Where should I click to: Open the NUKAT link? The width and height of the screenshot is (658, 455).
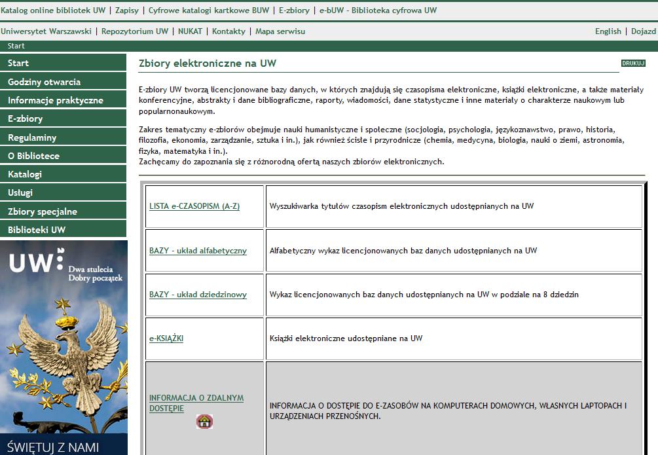pyautogui.click(x=190, y=31)
